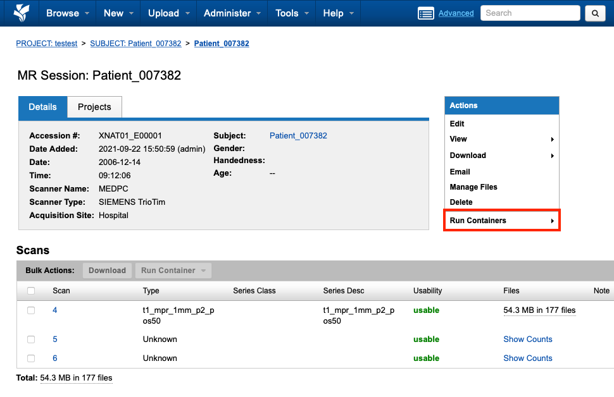Go to PROJECT: testest breadcrumb
614x397 pixels.
47,44
